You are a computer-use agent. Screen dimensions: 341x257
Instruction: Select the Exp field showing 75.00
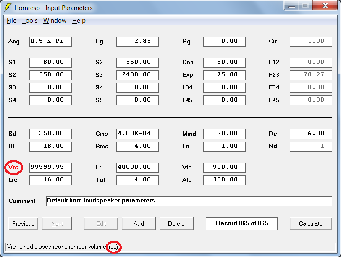[x=224, y=75]
